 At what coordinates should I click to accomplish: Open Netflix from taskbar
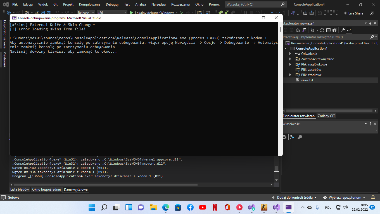pyautogui.click(x=215, y=207)
